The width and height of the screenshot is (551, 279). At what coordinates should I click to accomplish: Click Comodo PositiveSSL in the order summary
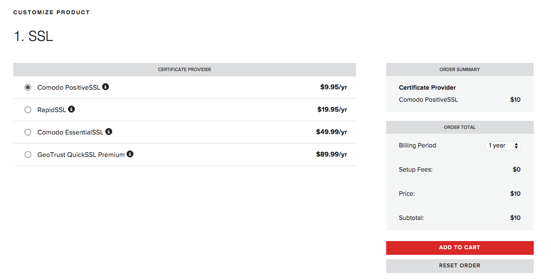tap(428, 100)
